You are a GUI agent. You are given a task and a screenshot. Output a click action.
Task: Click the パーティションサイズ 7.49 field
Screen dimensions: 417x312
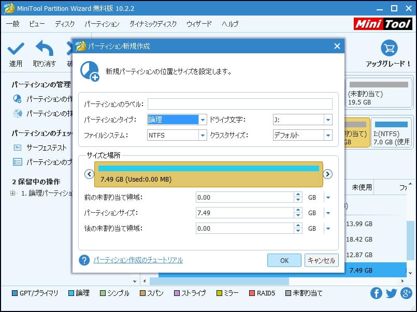(x=245, y=213)
